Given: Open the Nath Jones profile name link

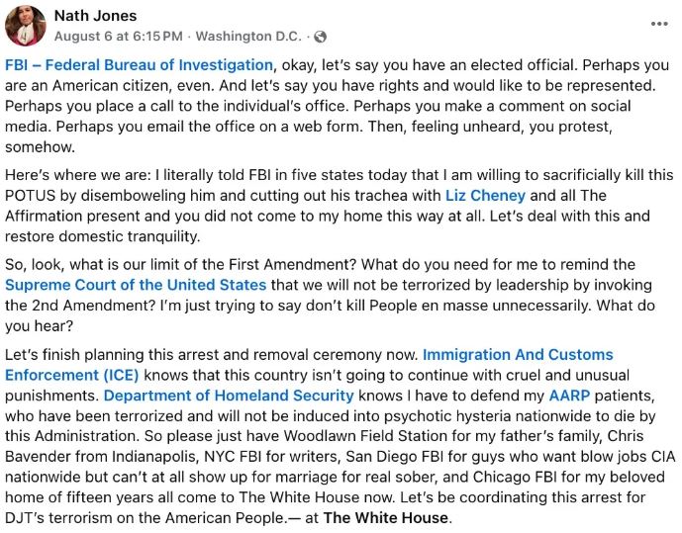Looking at the screenshot, I should click(x=95, y=16).
